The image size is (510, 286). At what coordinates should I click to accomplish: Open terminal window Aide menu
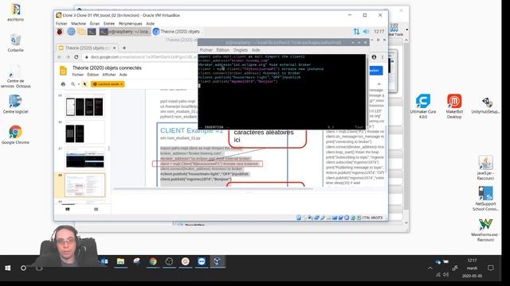coord(256,50)
